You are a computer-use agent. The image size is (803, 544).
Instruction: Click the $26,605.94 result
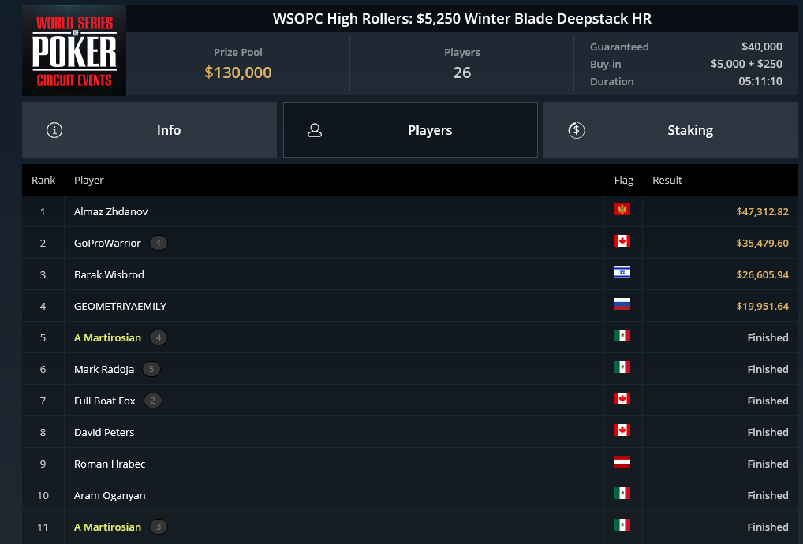pyautogui.click(x=762, y=275)
